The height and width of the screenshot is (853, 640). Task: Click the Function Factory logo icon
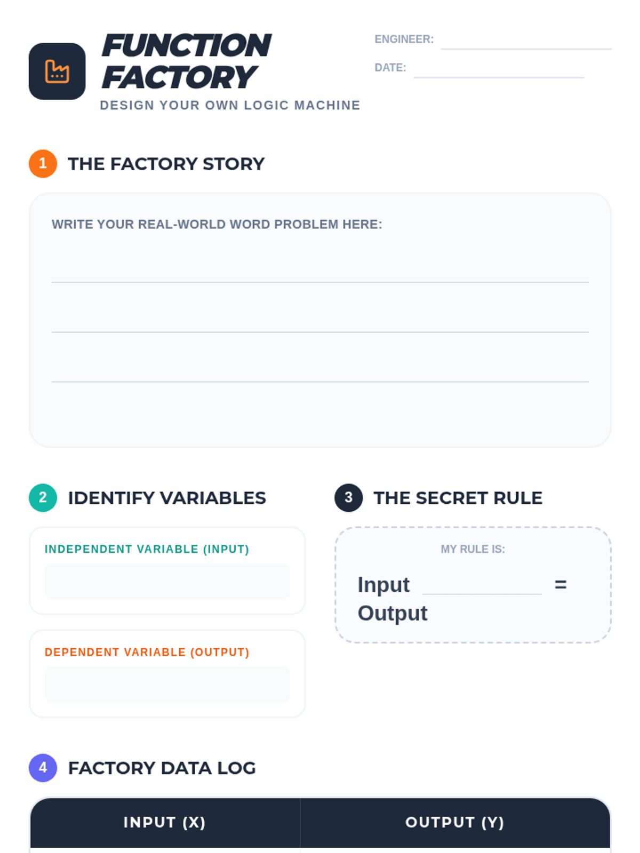click(57, 71)
